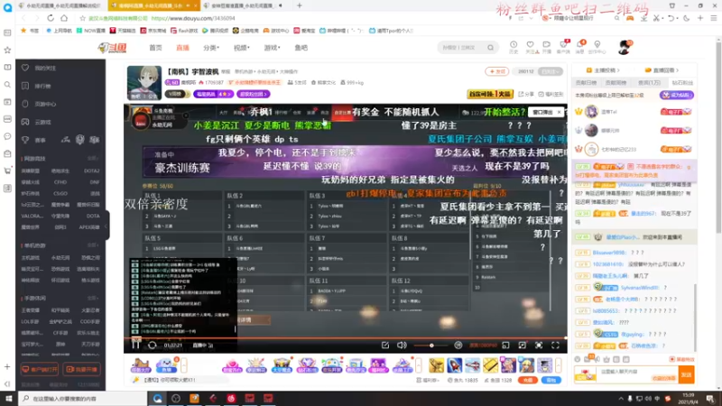722x406 pixels.
Task: Open 鱼吧 in top navigation
Action: click(x=301, y=48)
